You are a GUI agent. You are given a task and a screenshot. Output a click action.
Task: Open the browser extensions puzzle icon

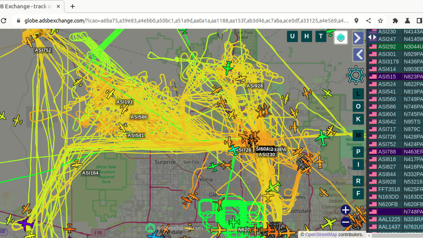point(395,20)
